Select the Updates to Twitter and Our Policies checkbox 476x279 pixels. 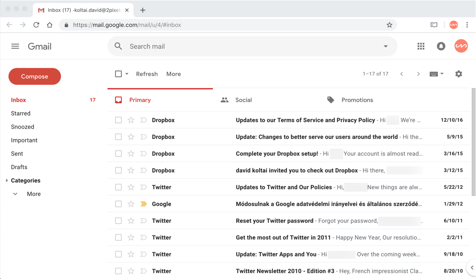click(x=118, y=187)
